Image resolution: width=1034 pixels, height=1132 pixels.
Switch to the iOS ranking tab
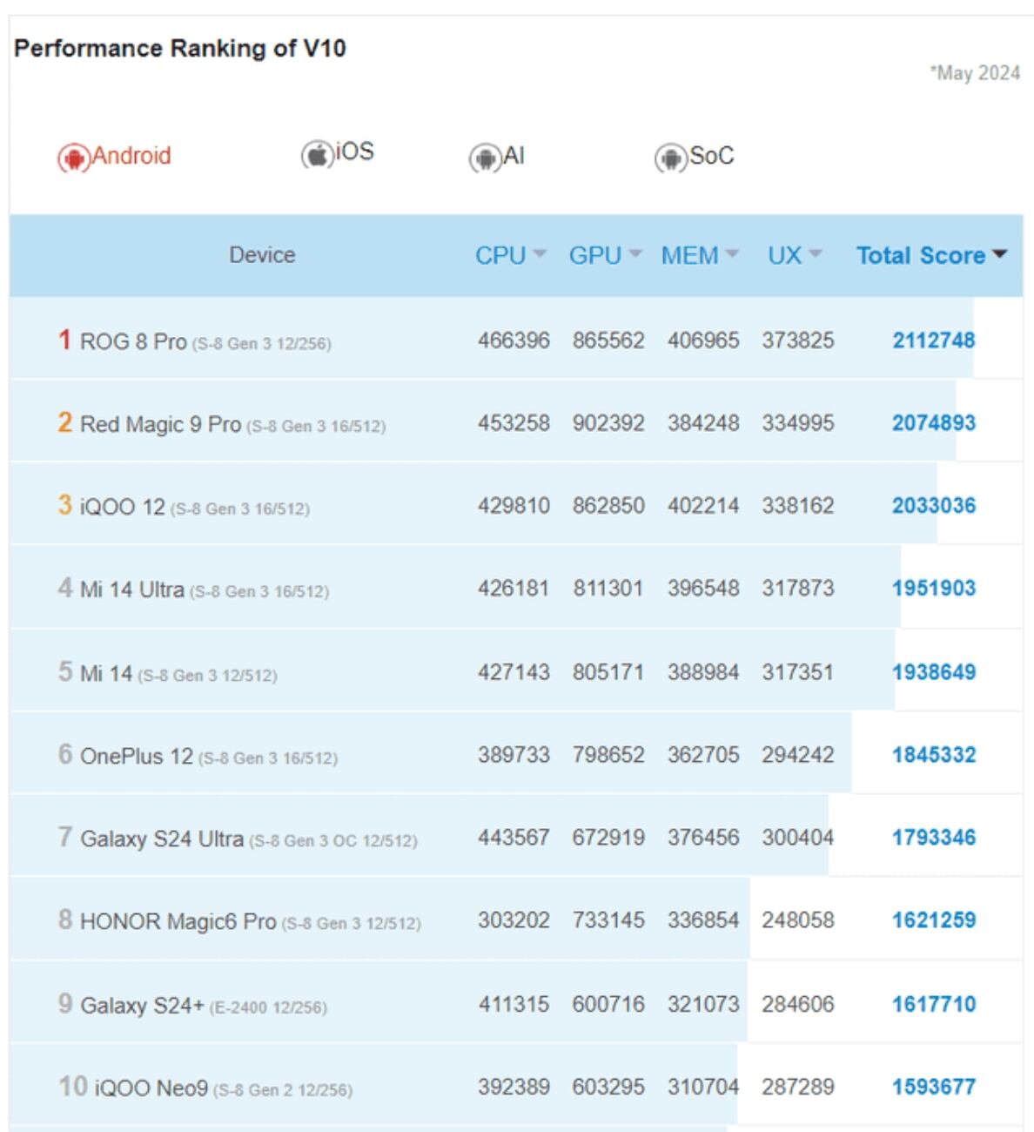tap(354, 152)
